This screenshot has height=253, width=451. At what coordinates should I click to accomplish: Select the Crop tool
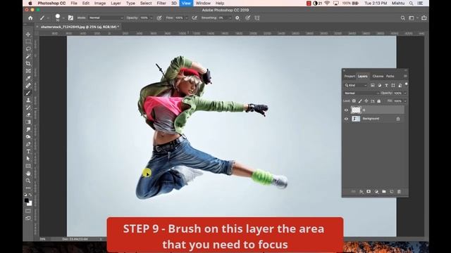coord(28,63)
